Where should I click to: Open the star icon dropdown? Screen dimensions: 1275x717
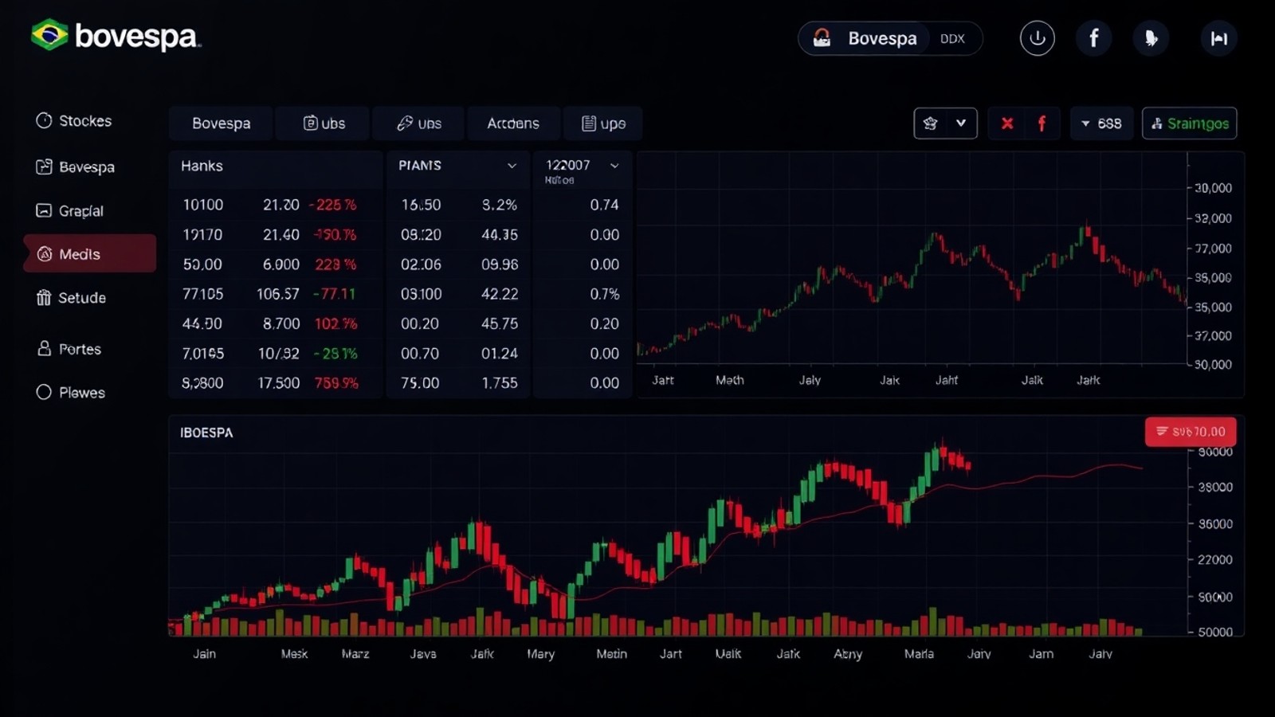point(945,123)
